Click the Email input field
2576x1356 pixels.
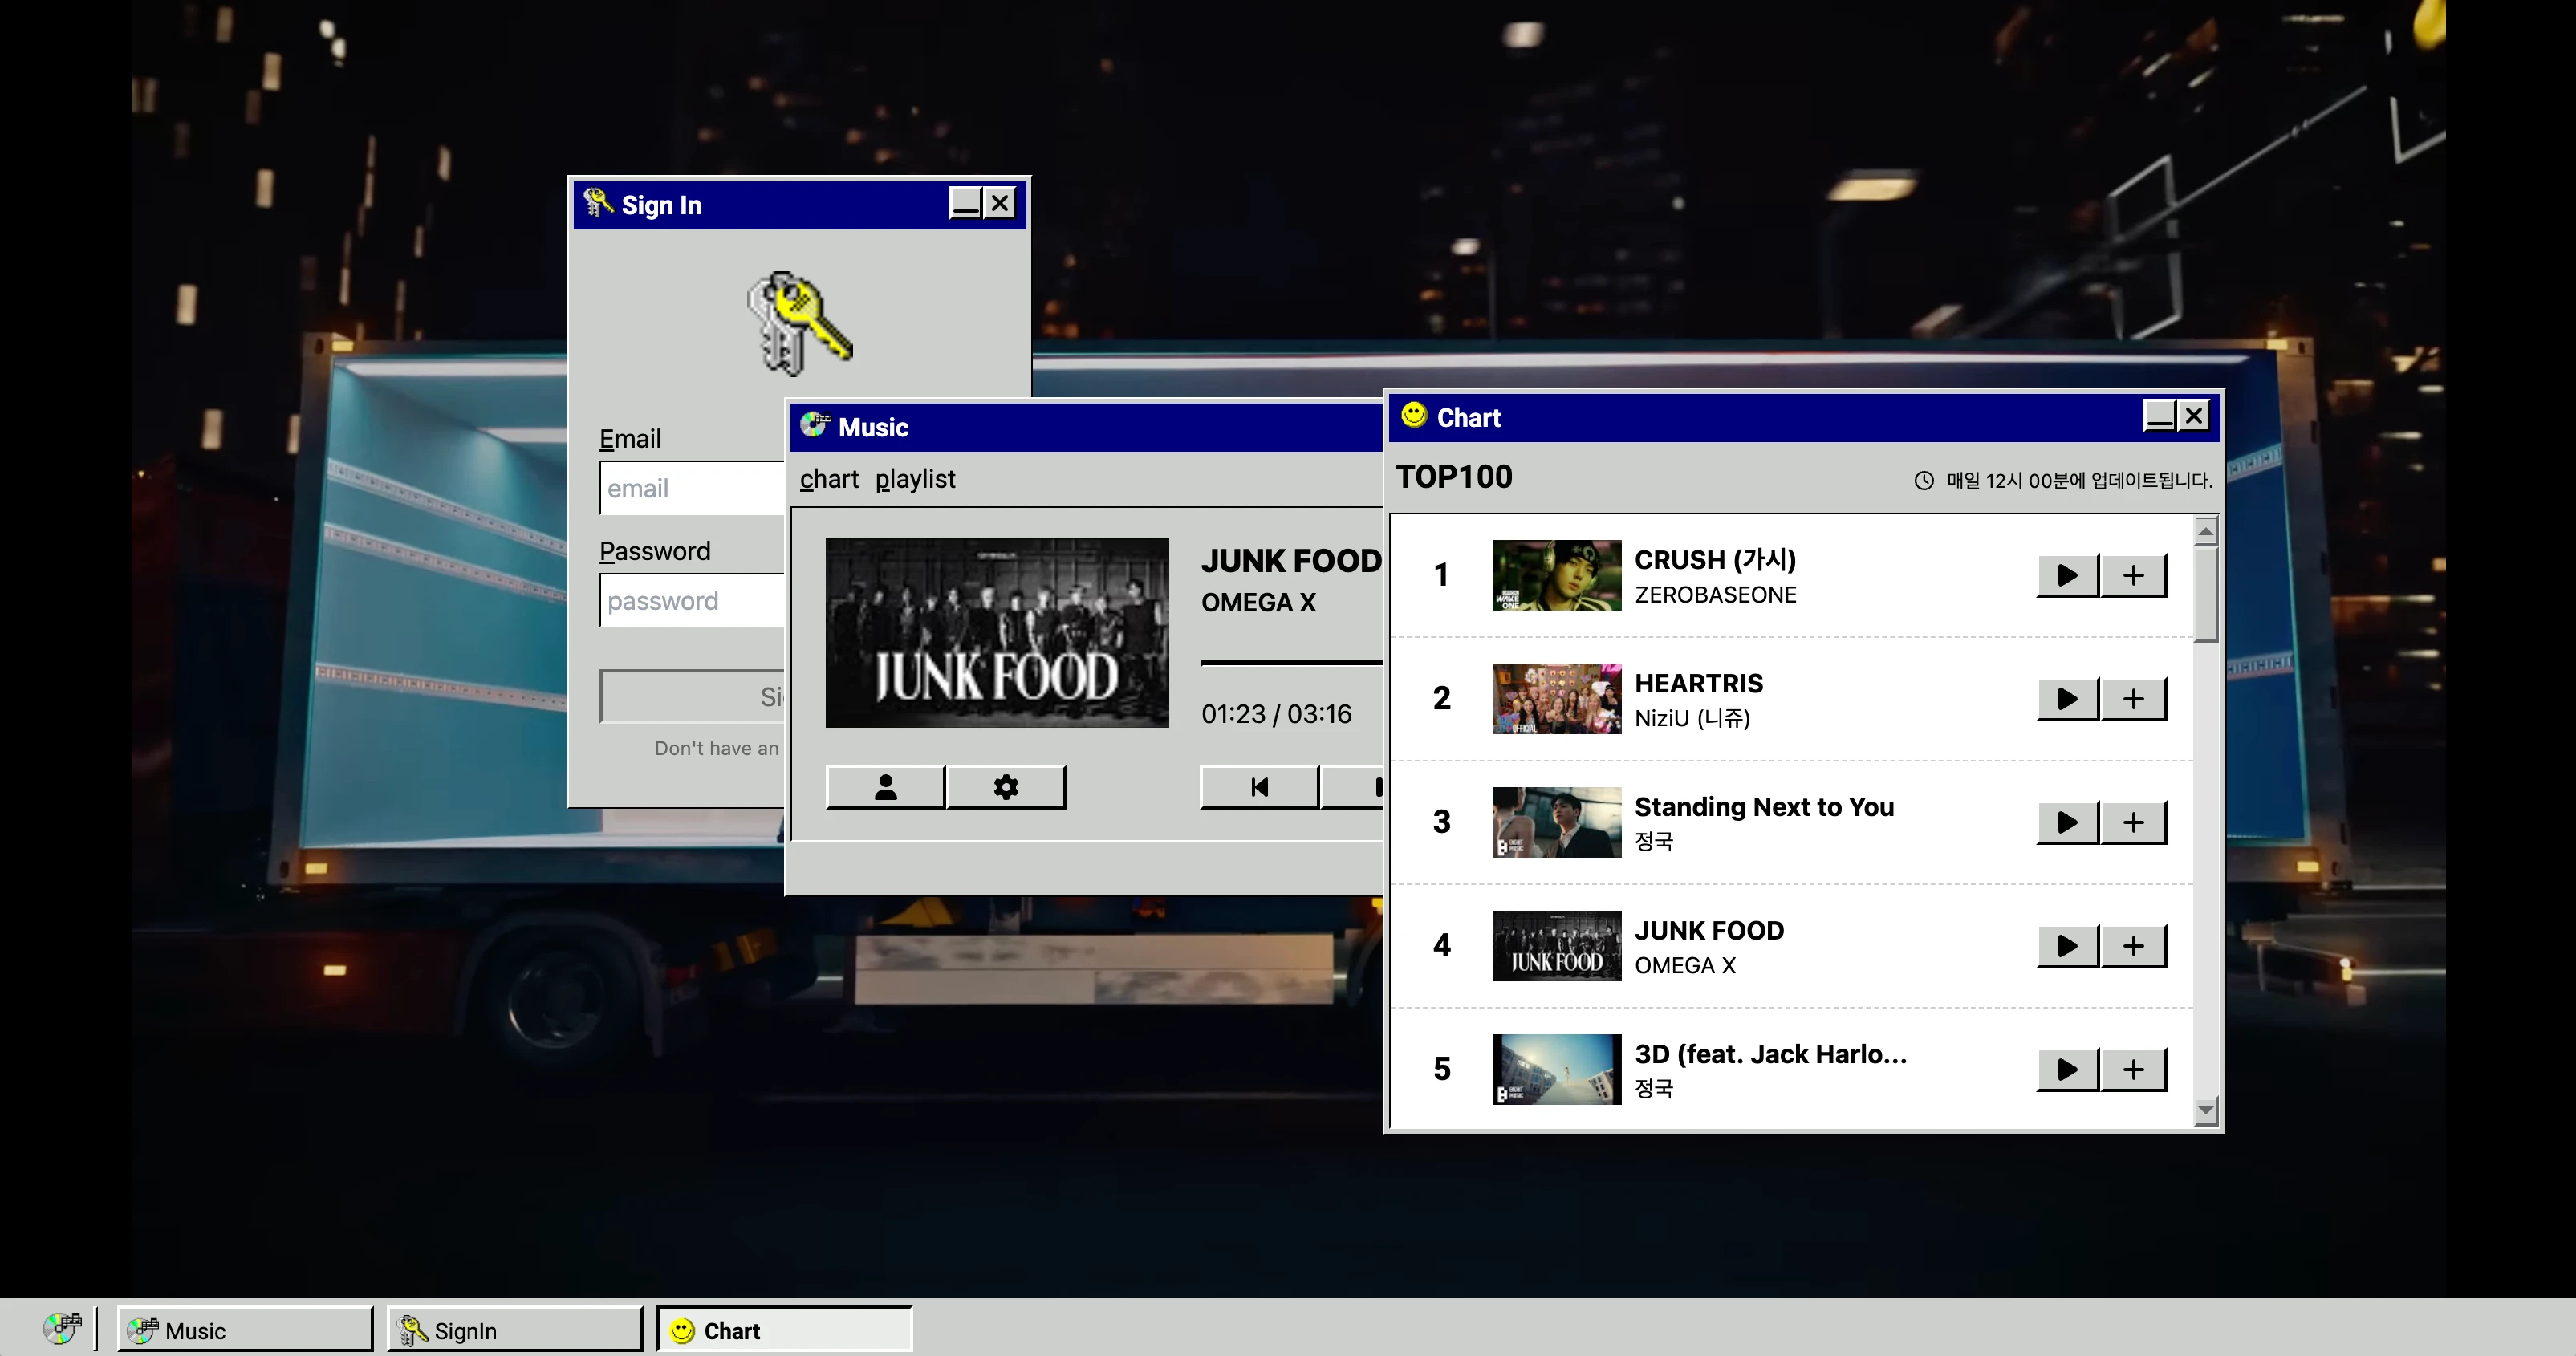(692, 488)
